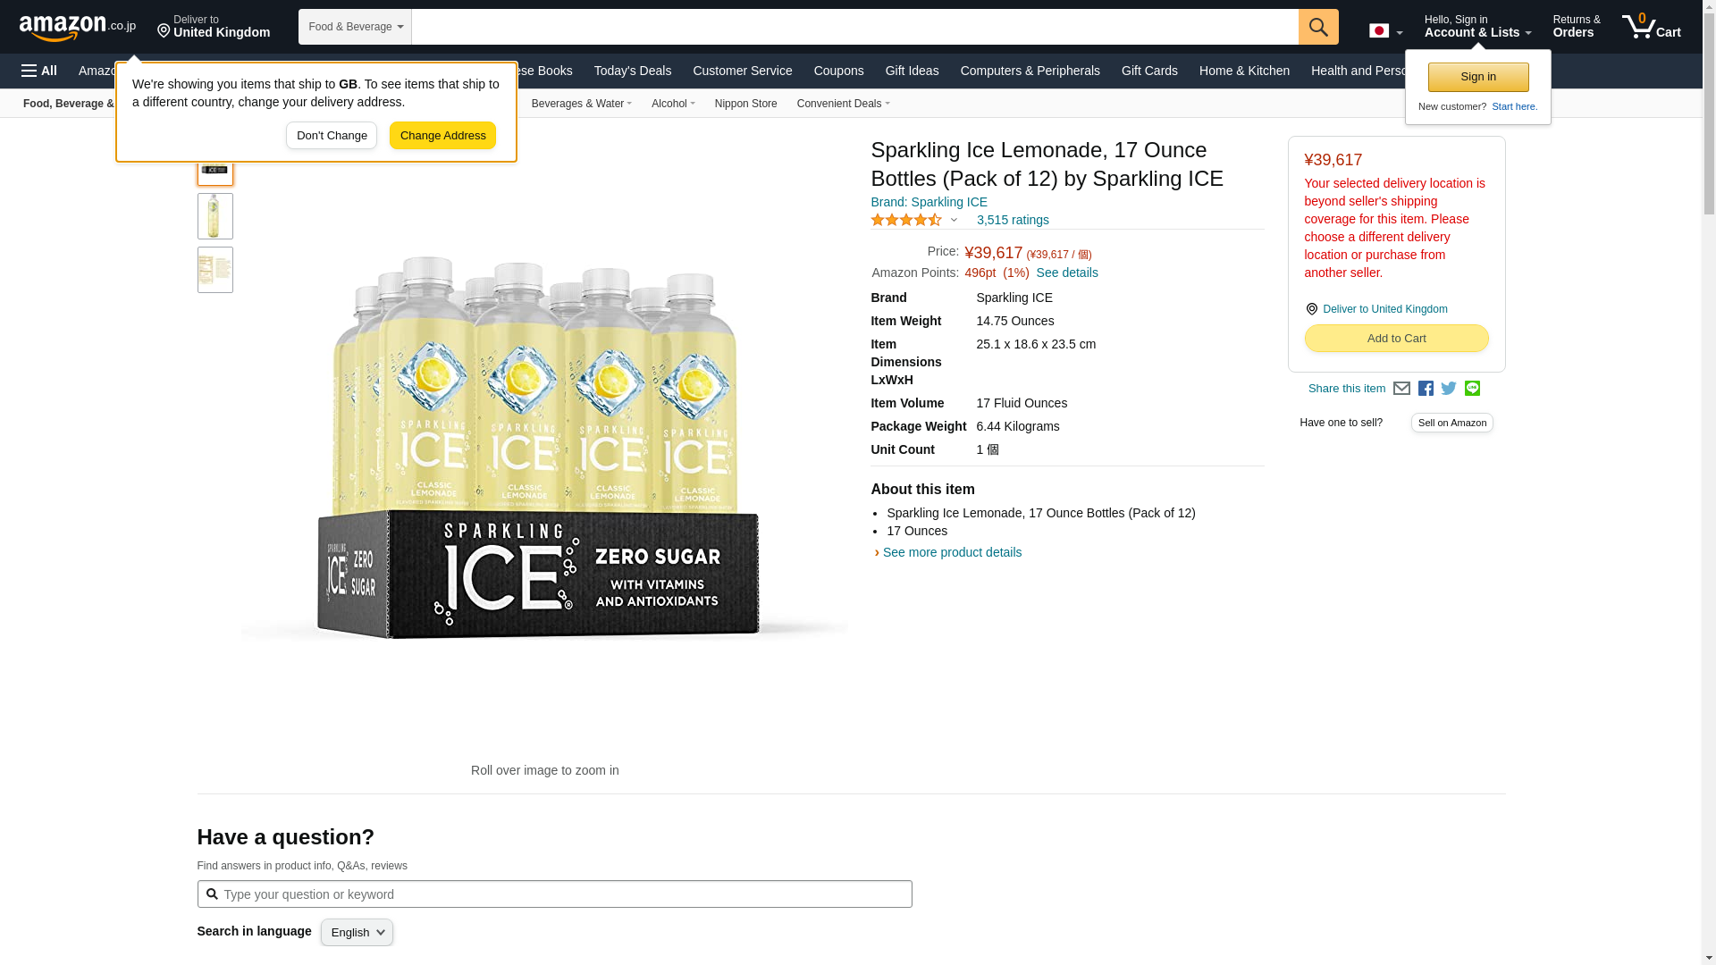Open the English search language dropdown

point(357,933)
